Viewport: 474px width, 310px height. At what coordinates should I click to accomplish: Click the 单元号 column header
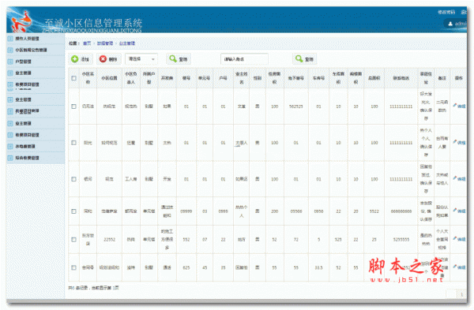tap(205, 78)
